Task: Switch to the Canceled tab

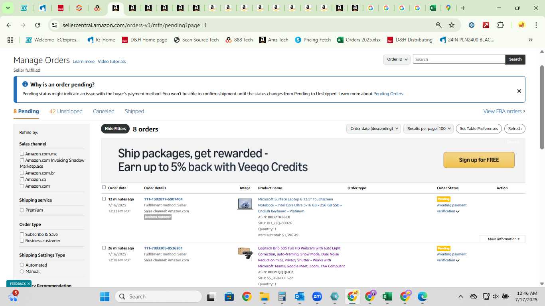Action: click(104, 111)
